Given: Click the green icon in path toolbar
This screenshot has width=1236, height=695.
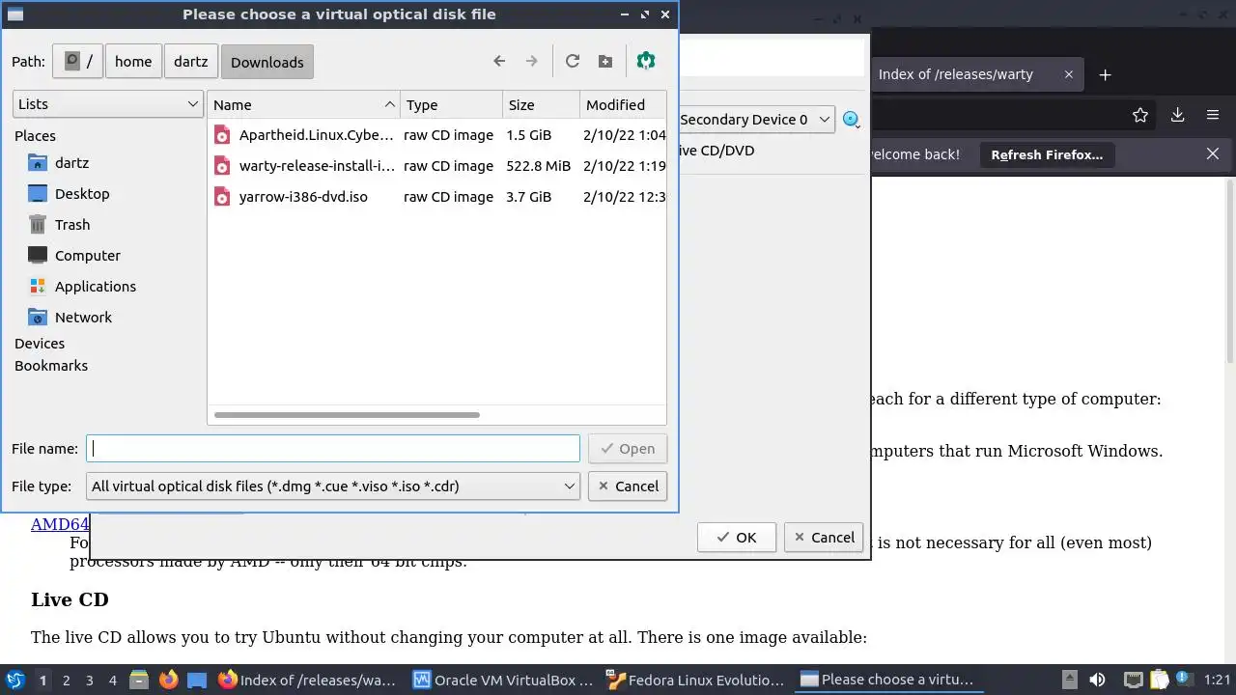Looking at the screenshot, I should click(x=646, y=61).
